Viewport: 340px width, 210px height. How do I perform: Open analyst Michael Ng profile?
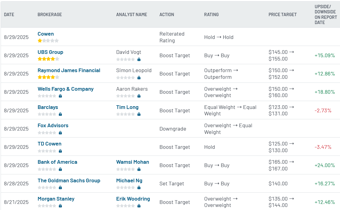[129, 180]
